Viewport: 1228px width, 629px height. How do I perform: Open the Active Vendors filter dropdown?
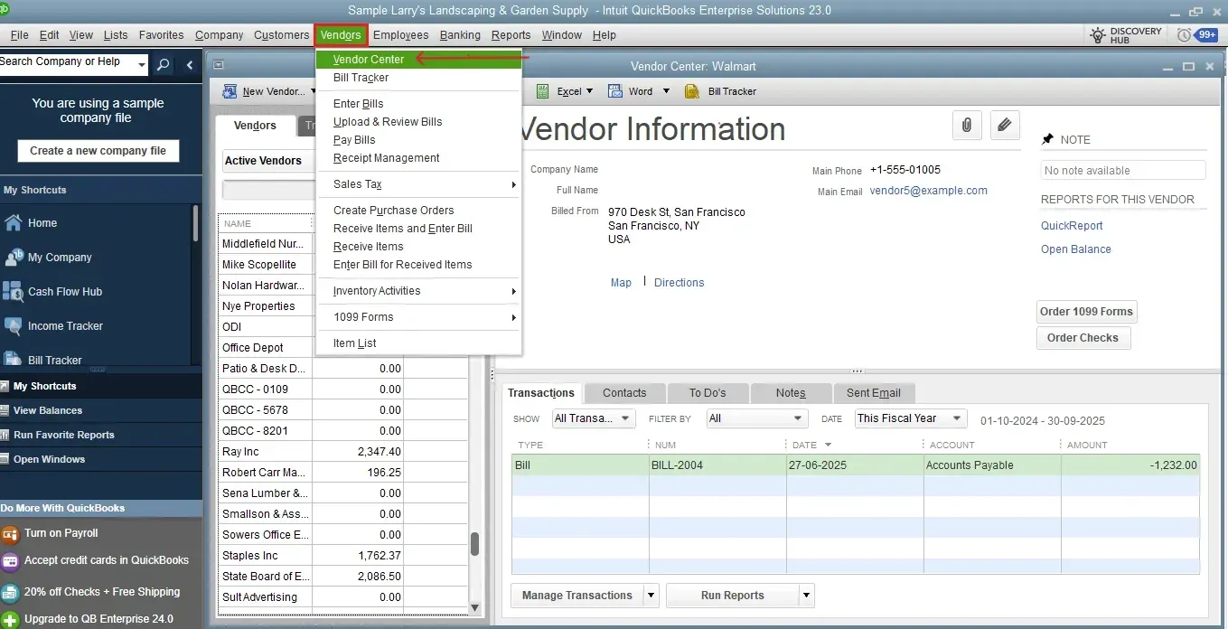[264, 161]
